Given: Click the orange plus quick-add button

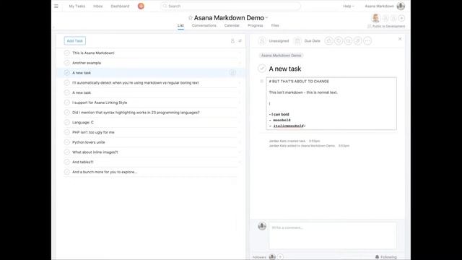Looking at the screenshot, I should 141,6.
